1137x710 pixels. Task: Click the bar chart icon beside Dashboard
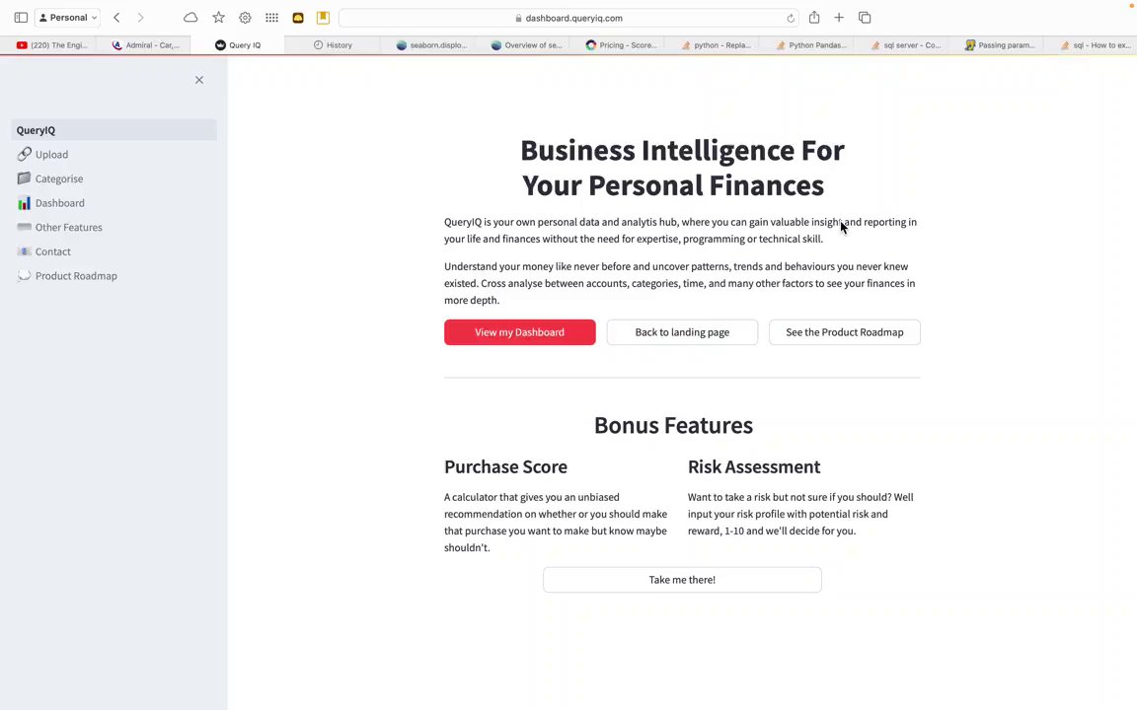[x=24, y=203]
